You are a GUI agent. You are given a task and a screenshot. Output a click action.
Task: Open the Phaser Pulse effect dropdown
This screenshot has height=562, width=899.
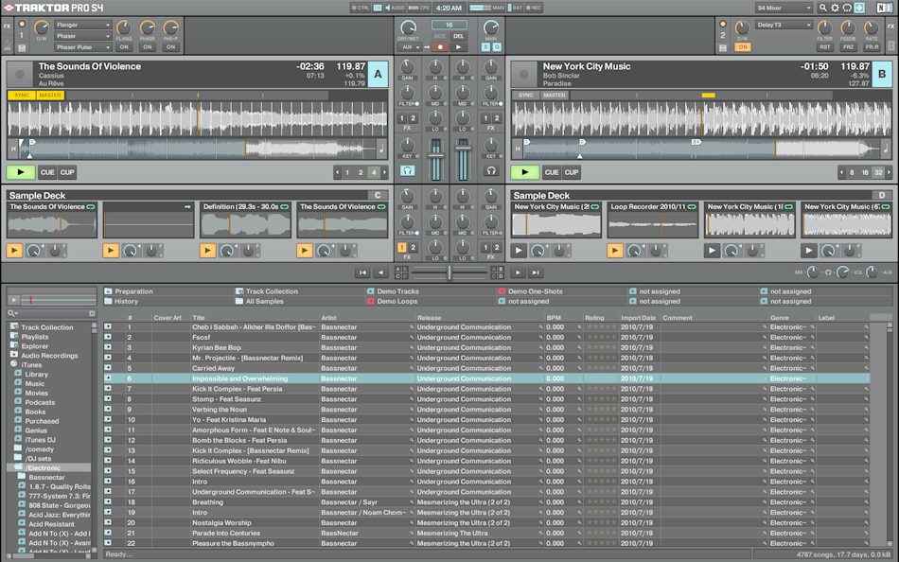point(83,47)
